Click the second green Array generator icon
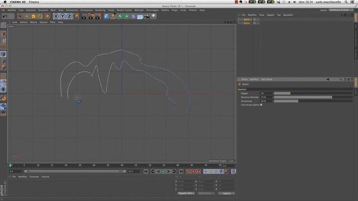 coord(126,16)
